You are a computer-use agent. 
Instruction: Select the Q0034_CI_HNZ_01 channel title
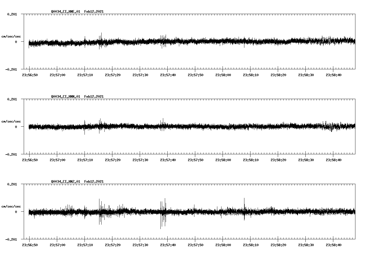click(65, 182)
